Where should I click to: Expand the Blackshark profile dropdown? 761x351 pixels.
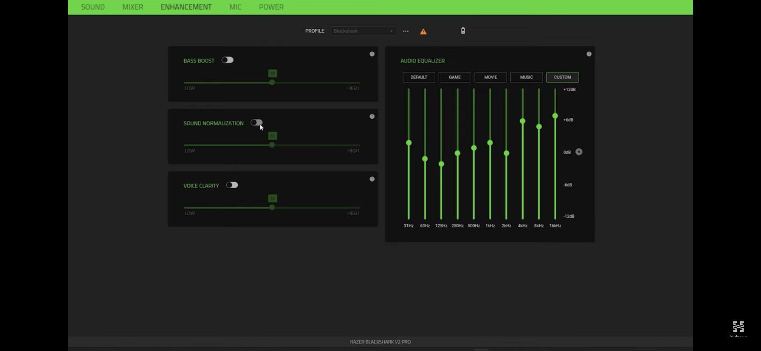tap(363, 31)
